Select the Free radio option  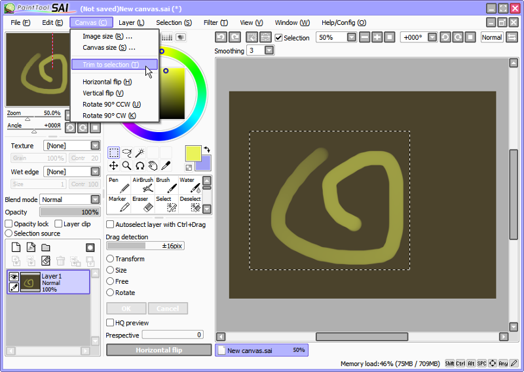point(110,281)
